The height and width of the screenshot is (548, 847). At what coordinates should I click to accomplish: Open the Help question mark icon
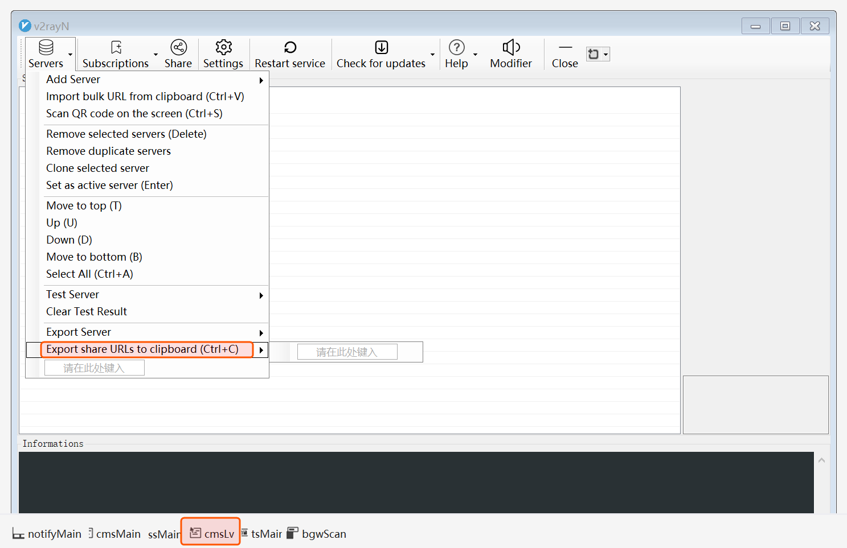456,47
